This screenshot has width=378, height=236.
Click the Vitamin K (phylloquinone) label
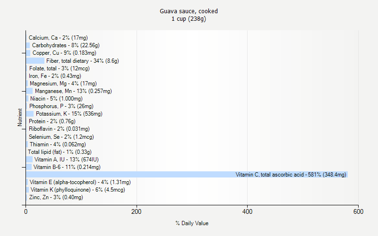point(78,190)
